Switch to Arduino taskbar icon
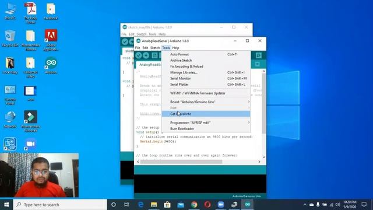The width and height of the screenshot is (373, 210). pyautogui.click(x=247, y=205)
